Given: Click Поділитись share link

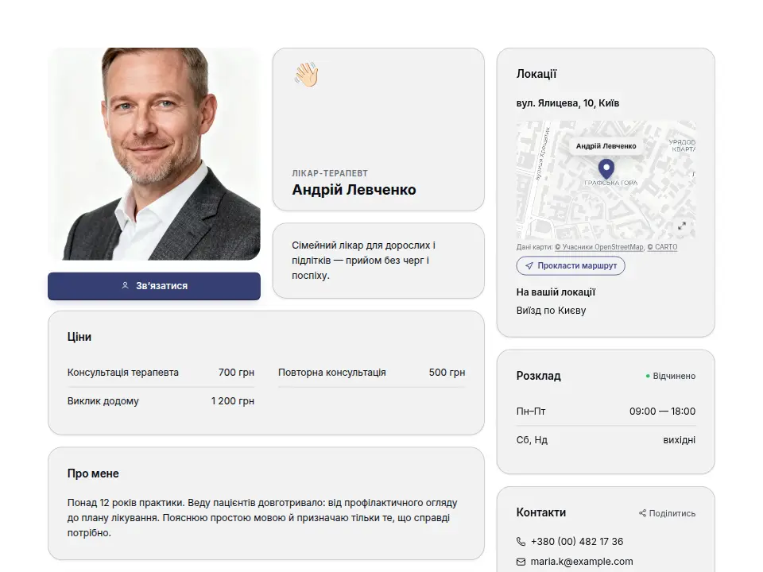Looking at the screenshot, I should [x=667, y=513].
